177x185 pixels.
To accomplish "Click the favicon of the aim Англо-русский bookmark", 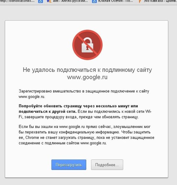I will pyautogui.click(x=49, y=1).
